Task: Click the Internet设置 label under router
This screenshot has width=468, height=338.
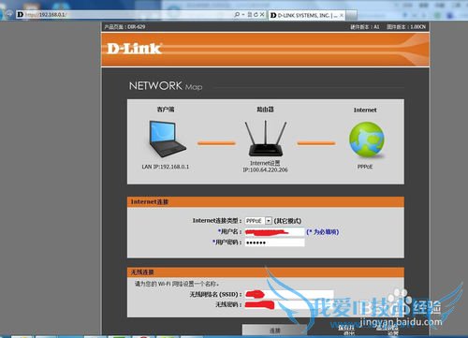Action: click(265, 163)
